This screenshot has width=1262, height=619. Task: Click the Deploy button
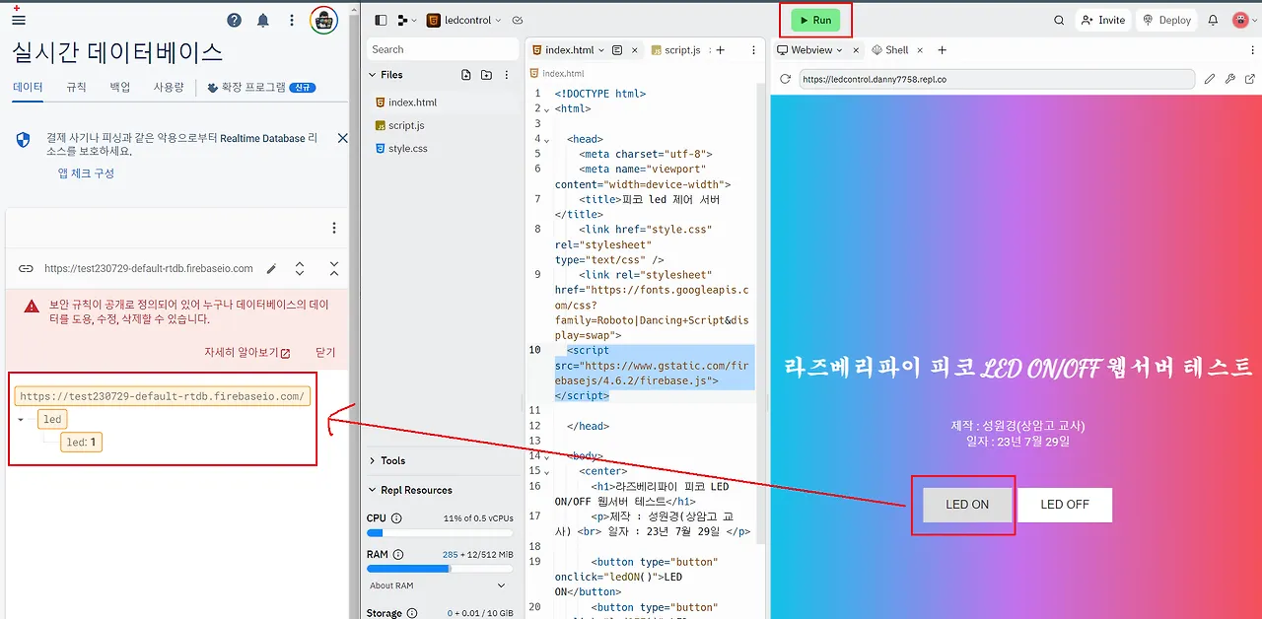1166,20
